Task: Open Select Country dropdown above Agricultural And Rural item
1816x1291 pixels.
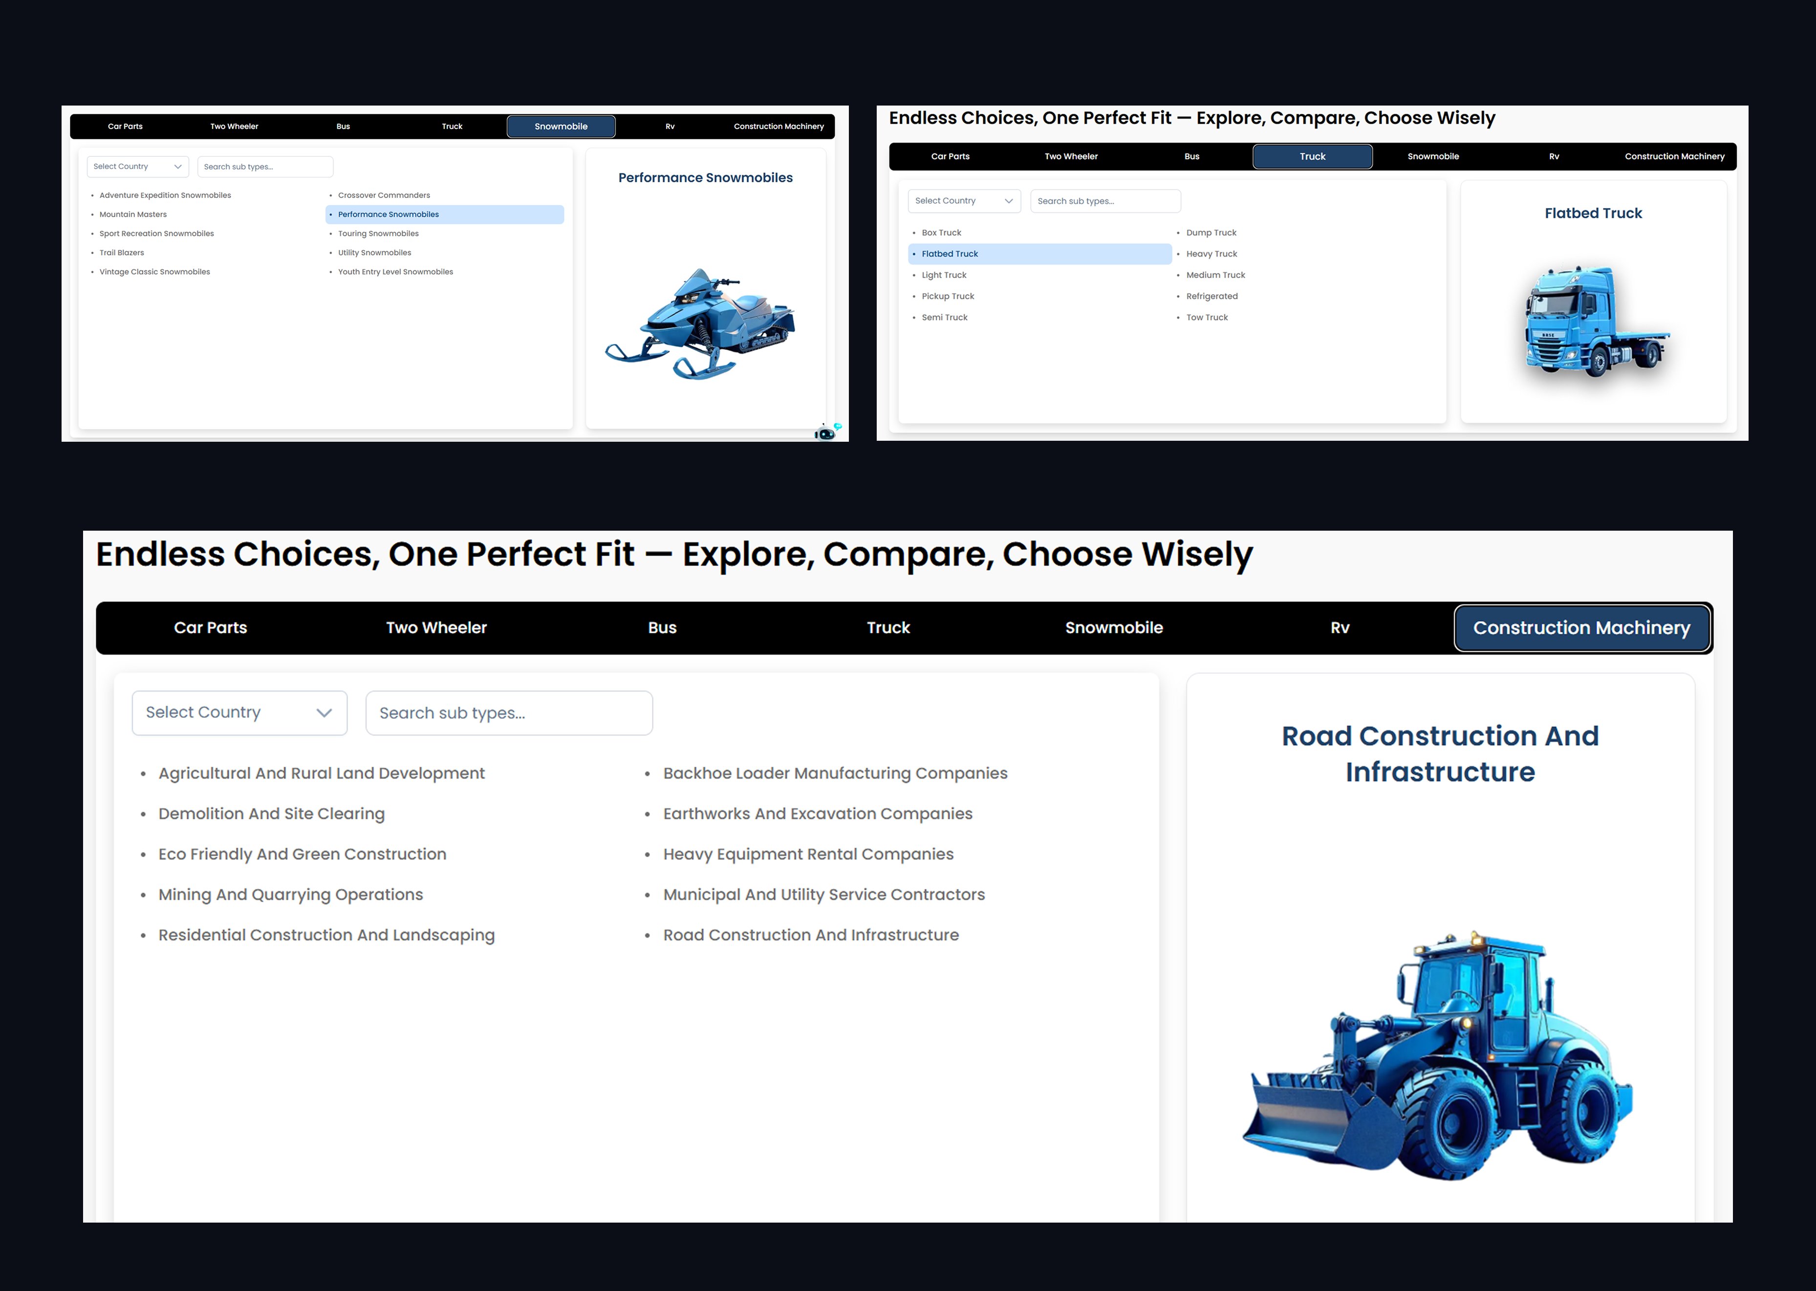Action: (x=239, y=713)
